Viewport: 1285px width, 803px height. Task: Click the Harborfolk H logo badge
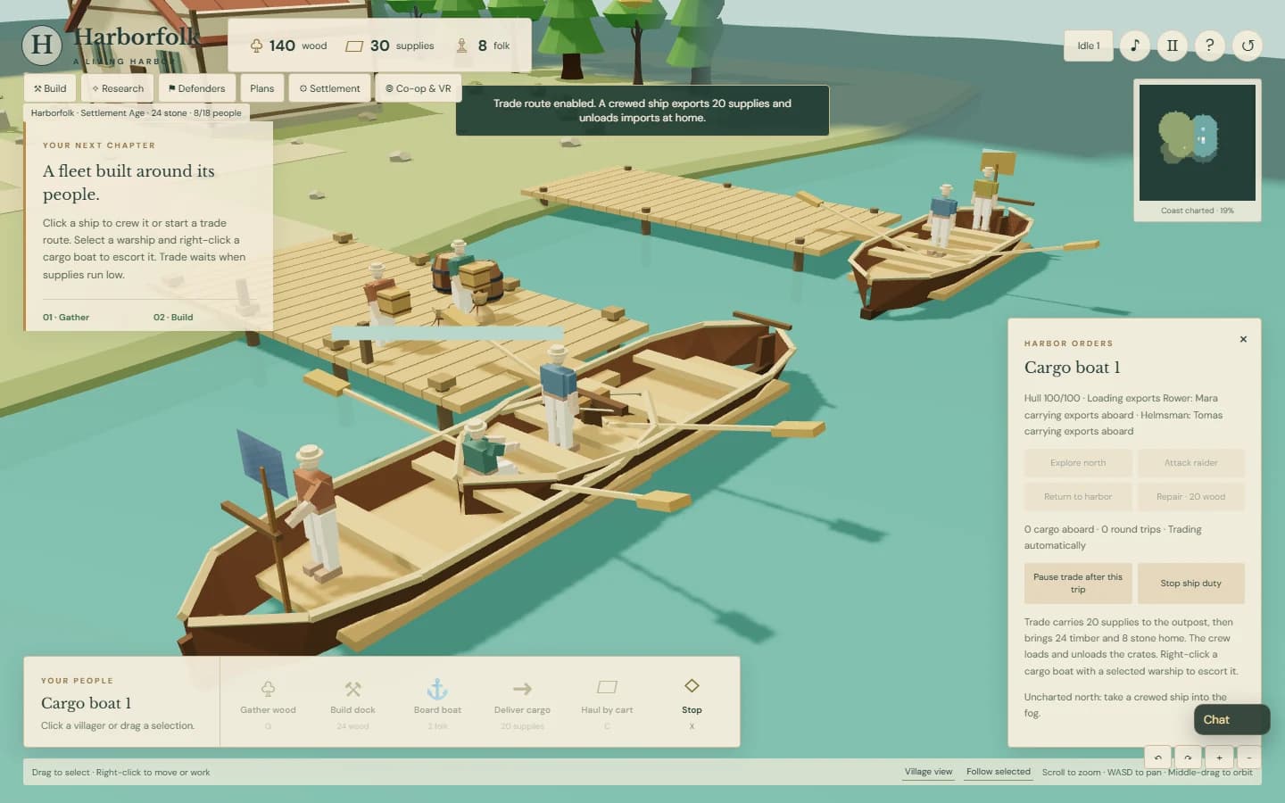(x=42, y=44)
